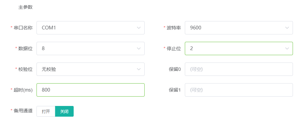Viewport: 302px width, 121px height.
Task: Open the 无校验 parity dropdown
Action: coord(90,69)
